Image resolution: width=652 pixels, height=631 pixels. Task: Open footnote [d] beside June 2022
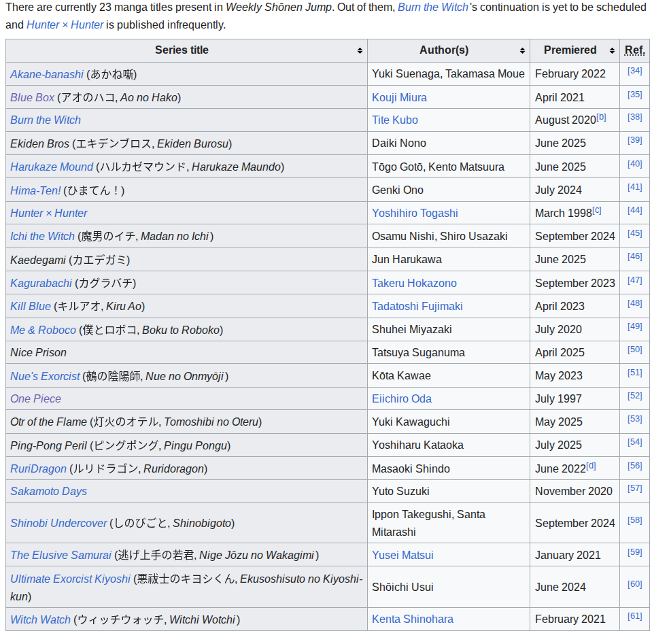point(591,466)
